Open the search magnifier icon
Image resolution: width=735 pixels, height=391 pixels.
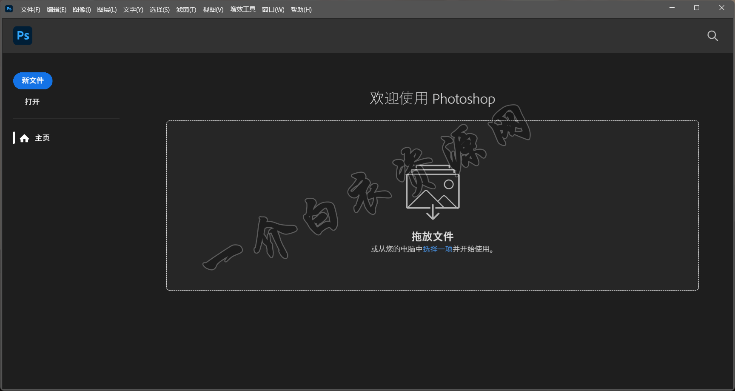point(712,36)
